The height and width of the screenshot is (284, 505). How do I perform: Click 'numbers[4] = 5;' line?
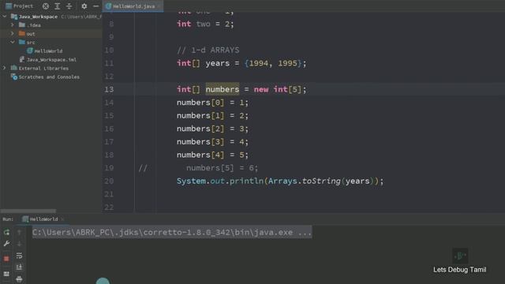(x=212, y=155)
